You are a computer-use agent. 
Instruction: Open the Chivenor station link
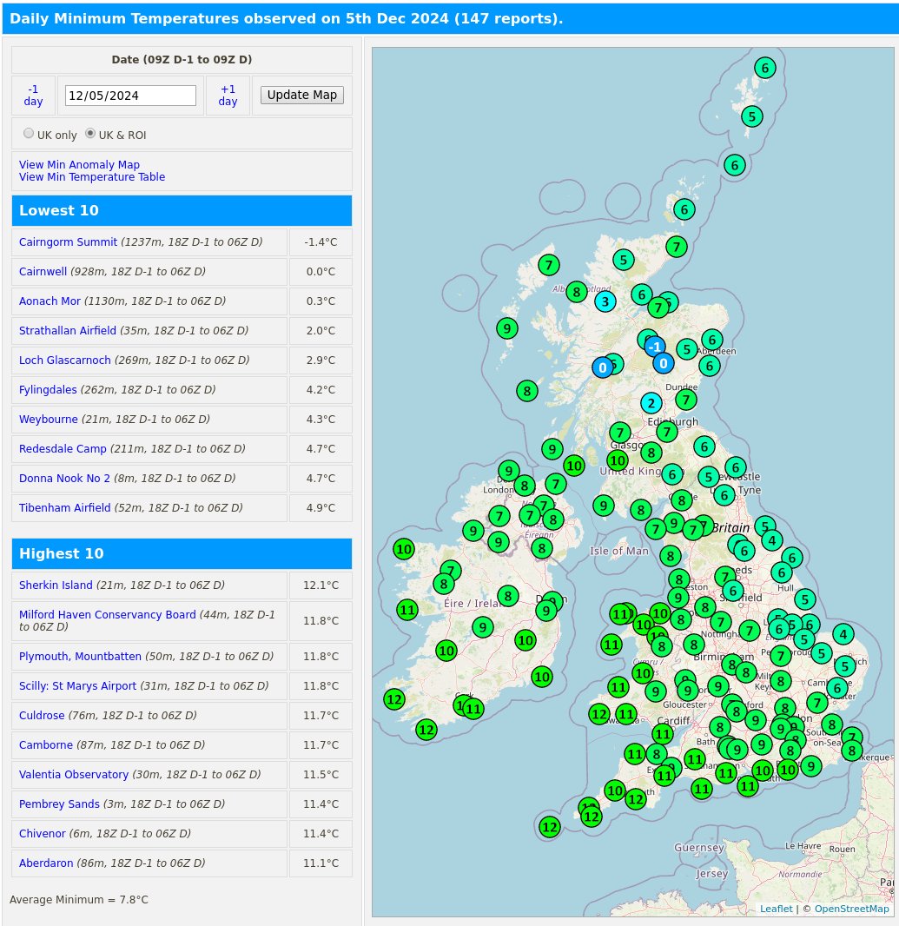[x=42, y=834]
